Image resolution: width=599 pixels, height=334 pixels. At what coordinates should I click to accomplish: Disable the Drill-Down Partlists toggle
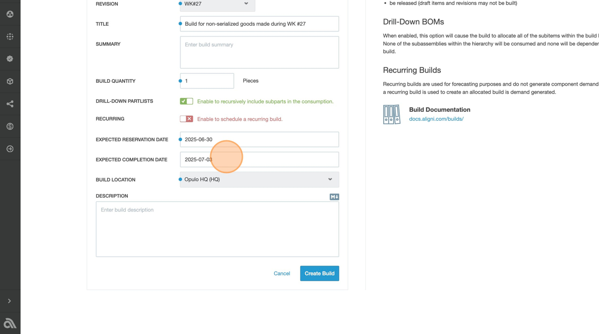186,102
